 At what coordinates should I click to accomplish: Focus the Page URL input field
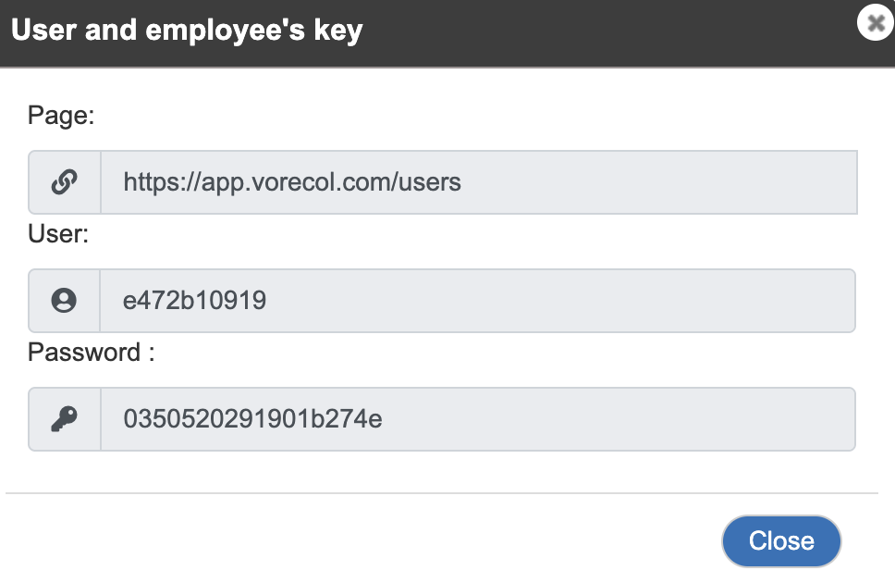pyautogui.click(x=479, y=182)
